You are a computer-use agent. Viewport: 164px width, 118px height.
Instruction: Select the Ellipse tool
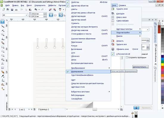point(2,51)
